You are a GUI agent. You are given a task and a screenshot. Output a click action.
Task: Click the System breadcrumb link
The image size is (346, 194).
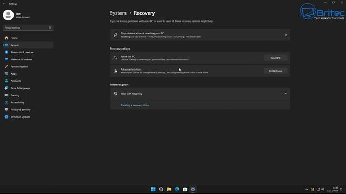[x=118, y=13]
